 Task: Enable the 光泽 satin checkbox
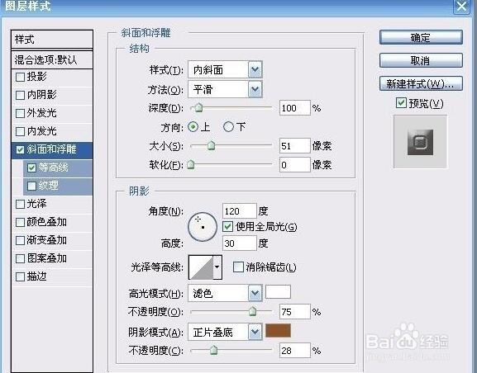coord(20,204)
